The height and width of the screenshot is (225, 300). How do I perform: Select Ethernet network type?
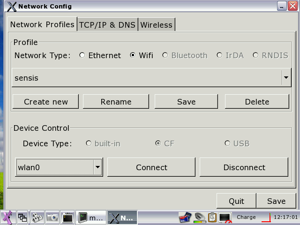point(82,55)
